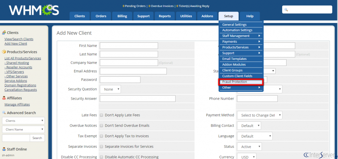Screen dimensions: 338x159
Task: Click the Affiliates icon in sidebar
Action: (4, 98)
